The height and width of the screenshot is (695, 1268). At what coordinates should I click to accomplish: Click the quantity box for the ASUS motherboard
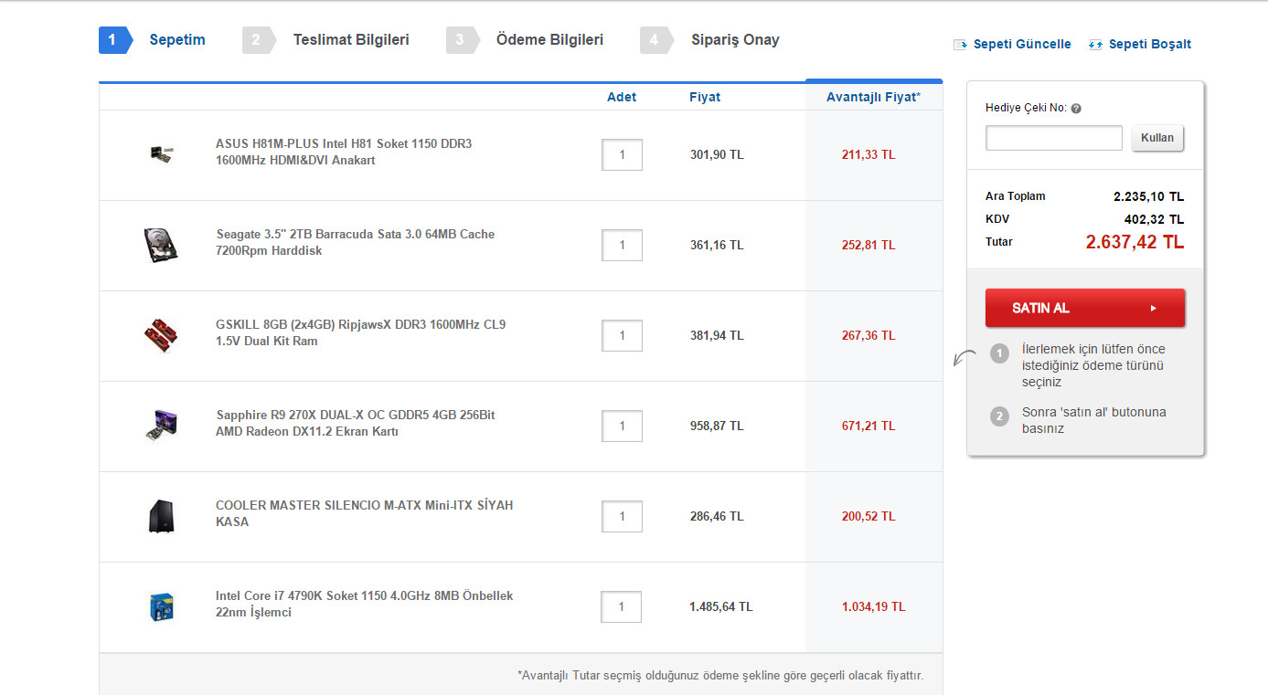(622, 155)
